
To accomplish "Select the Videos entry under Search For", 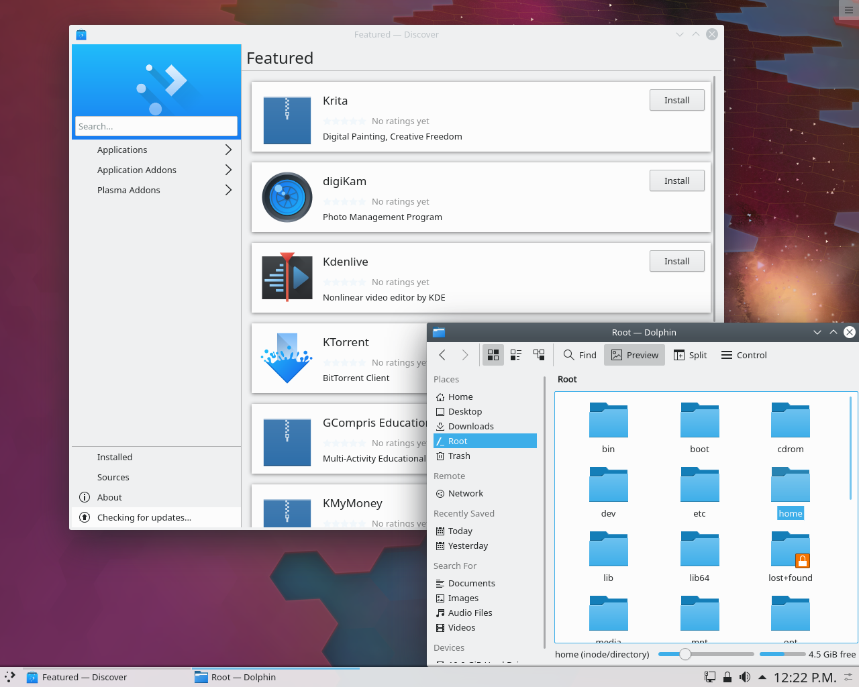I will tap(462, 627).
